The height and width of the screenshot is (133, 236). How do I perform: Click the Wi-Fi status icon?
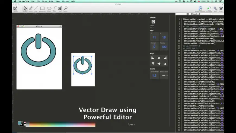(191, 1)
